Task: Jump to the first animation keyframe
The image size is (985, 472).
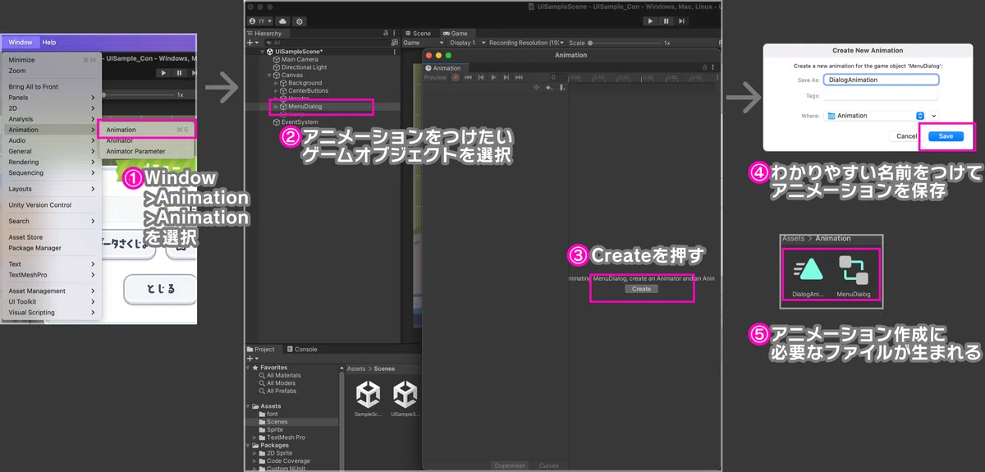Action: click(468, 77)
